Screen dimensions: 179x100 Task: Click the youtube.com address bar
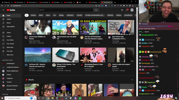point(53,6)
